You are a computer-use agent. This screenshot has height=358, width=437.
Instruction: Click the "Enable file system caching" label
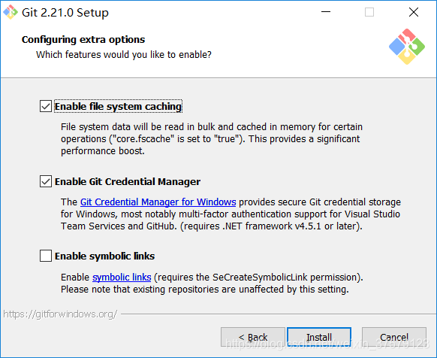[x=118, y=106]
